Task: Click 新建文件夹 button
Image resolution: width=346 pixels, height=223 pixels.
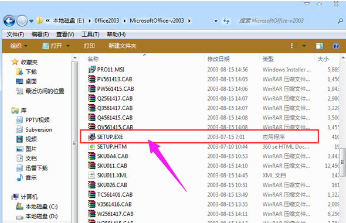Action: coord(122,46)
